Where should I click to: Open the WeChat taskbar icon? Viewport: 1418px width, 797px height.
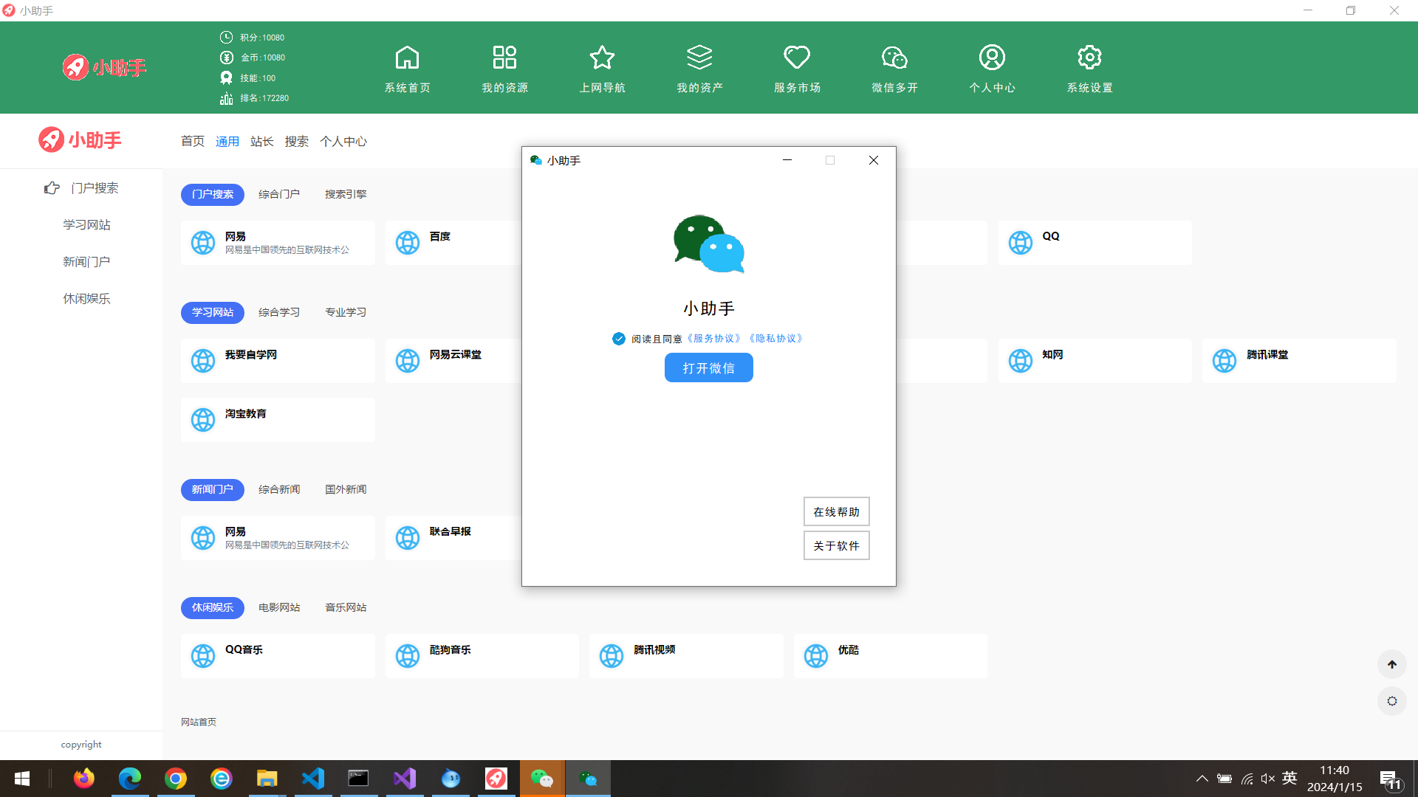(542, 779)
